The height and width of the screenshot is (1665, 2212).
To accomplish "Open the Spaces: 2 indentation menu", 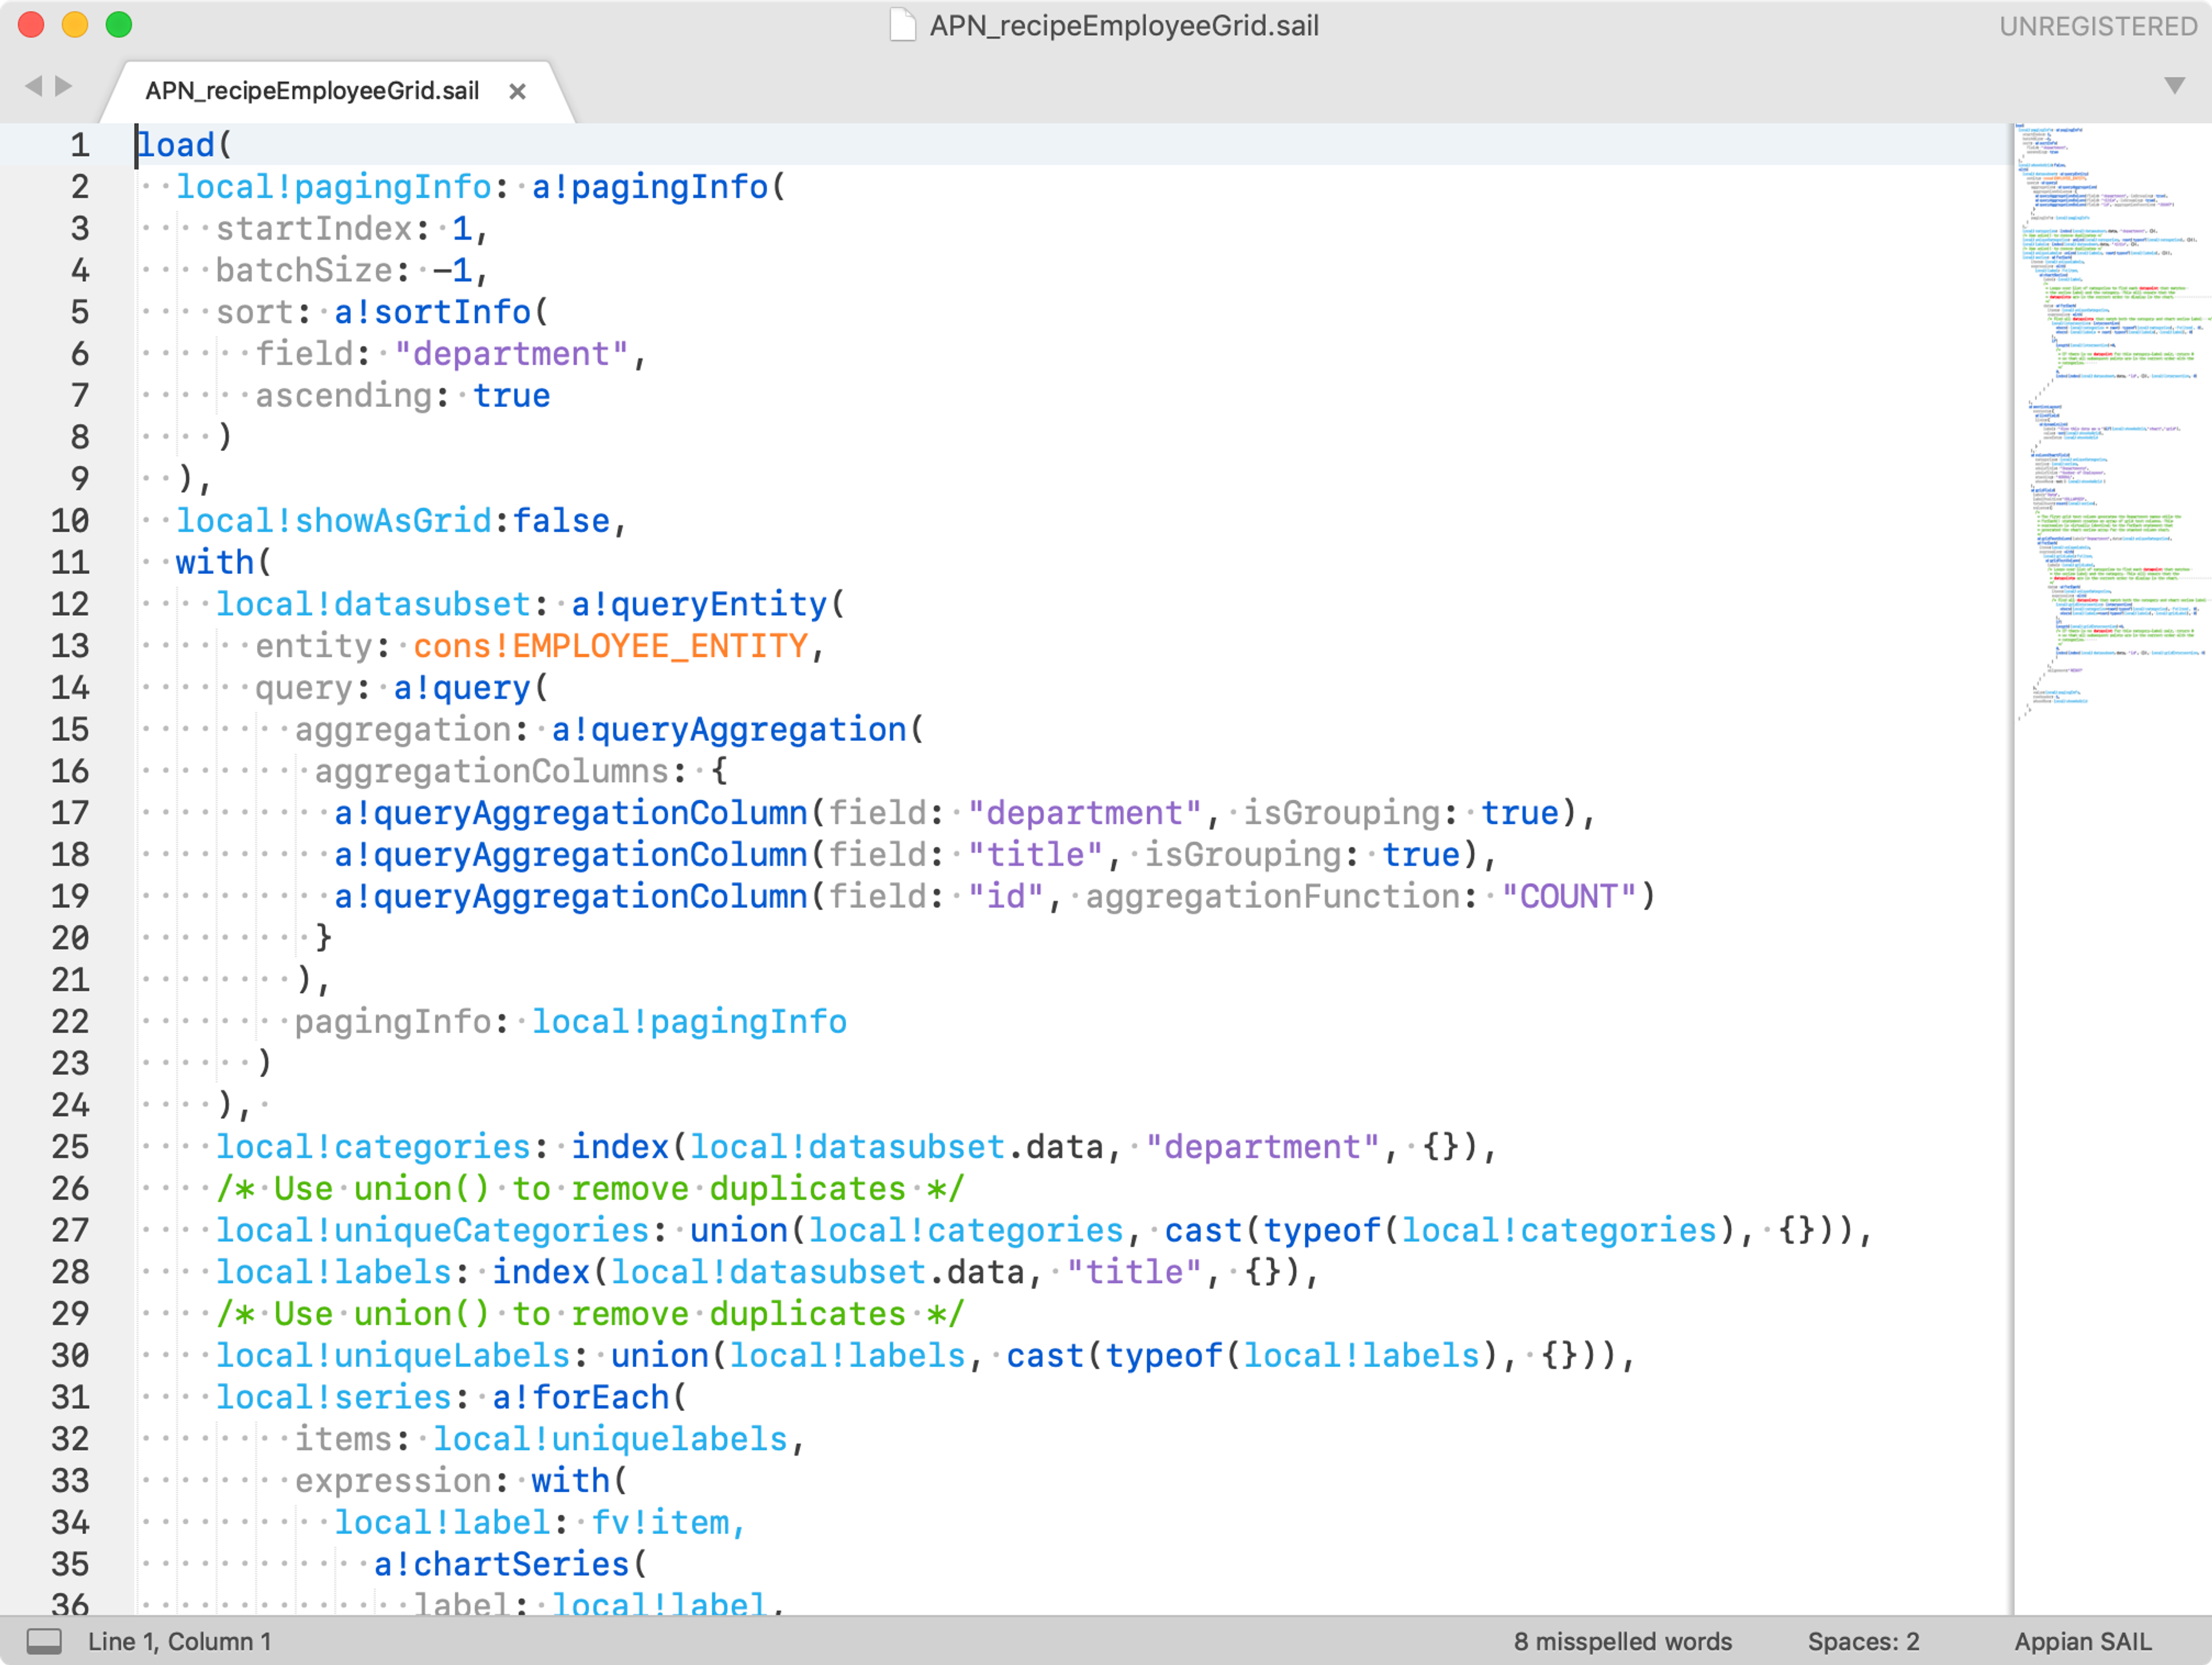I will pyautogui.click(x=1863, y=1641).
